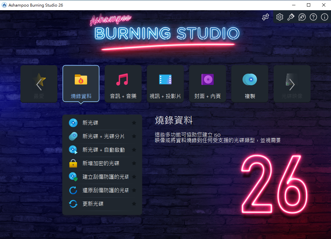This screenshot has height=239, width=331.
Task: Click the disc with play icon for 自動啟動
Action: coord(73,150)
